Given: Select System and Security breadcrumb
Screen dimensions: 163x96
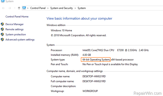Looking at the screenshot, I should pos(62,8).
